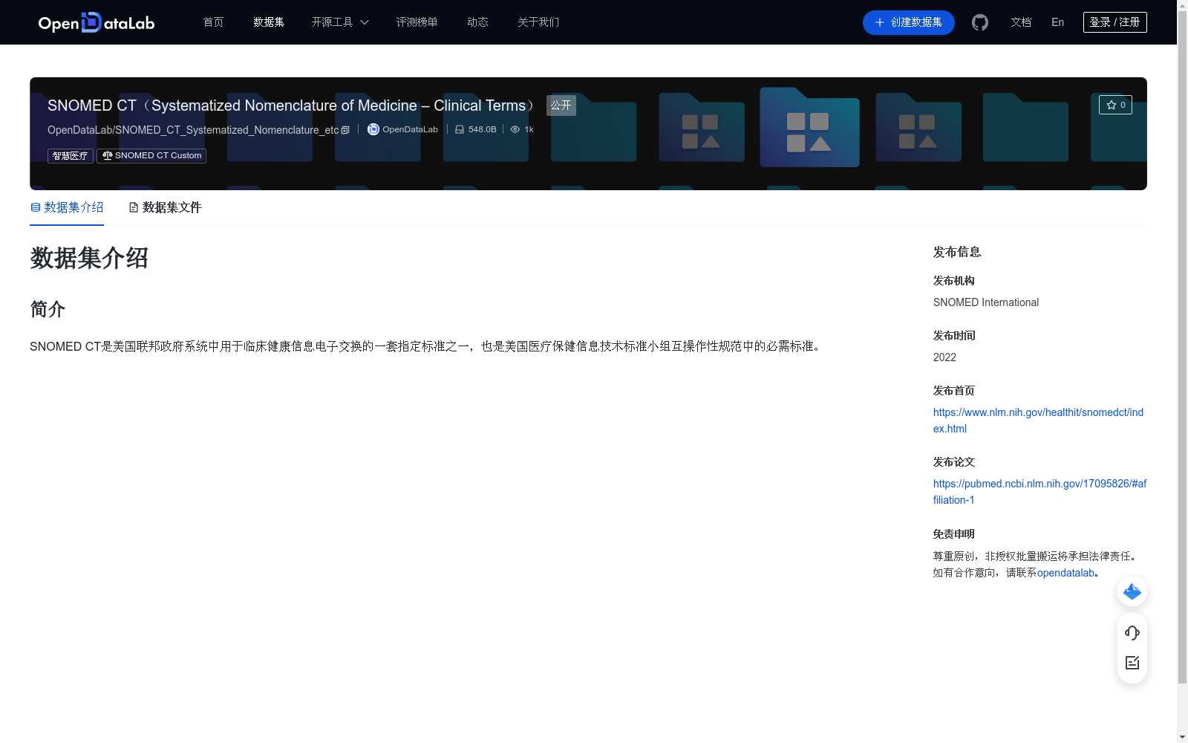
Task: Go to 首页 in navigation
Action: point(213,22)
